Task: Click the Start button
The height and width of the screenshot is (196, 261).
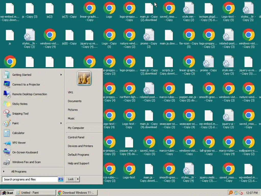Action: point(7,193)
